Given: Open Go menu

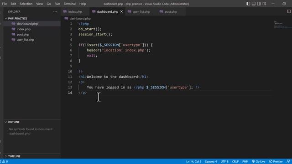Looking at the screenshot, I should pyautogui.click(x=49, y=4).
